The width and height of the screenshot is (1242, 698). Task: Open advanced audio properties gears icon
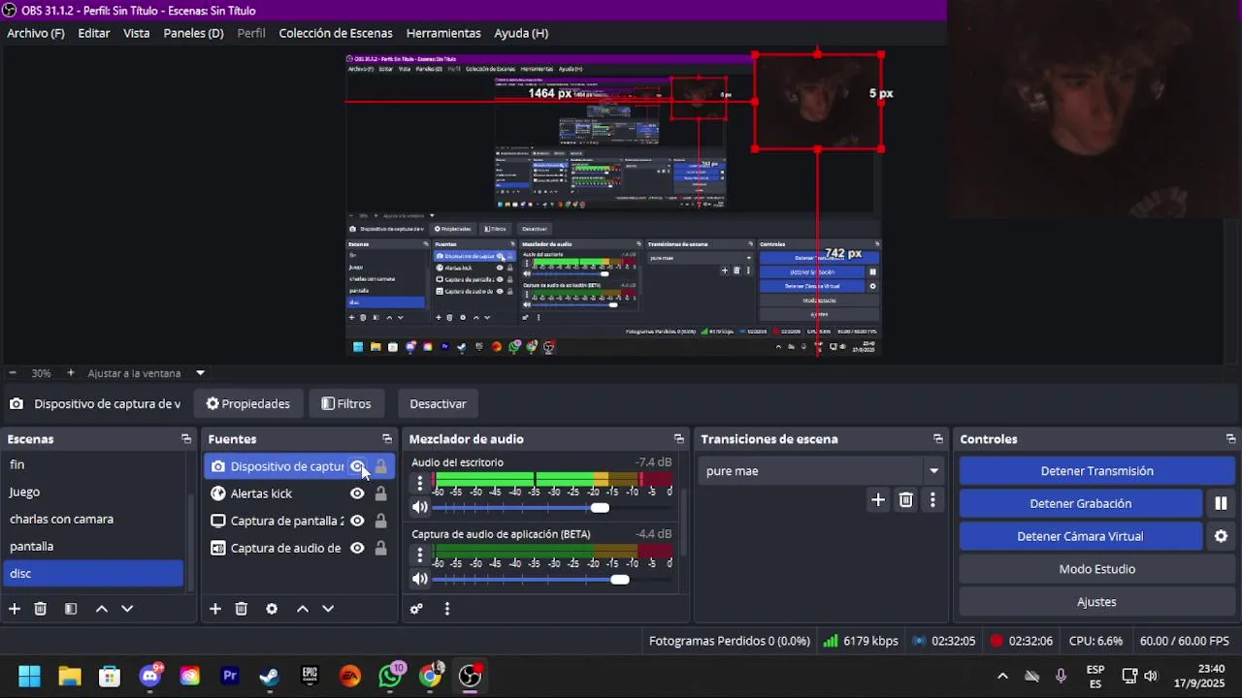tap(416, 609)
